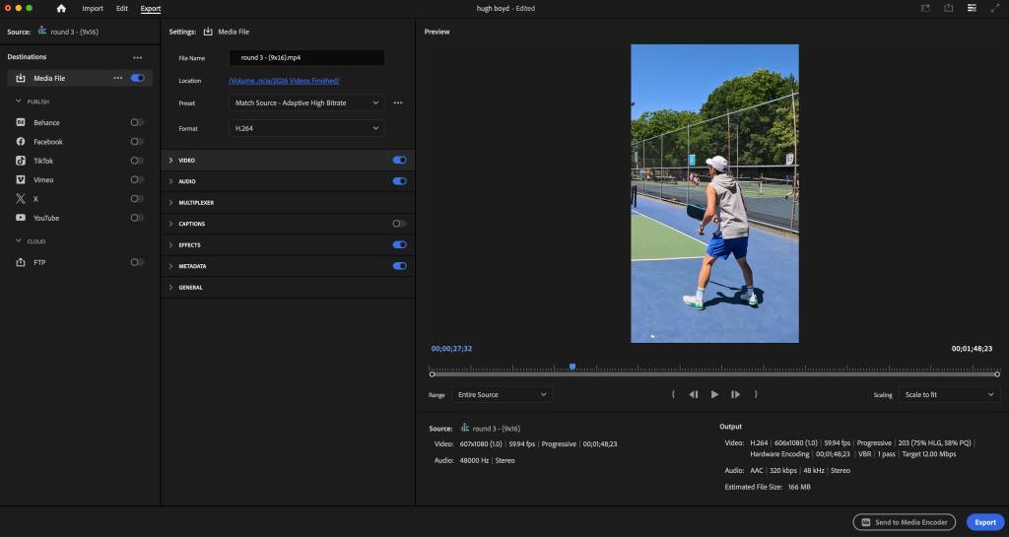Open the Preset dropdown
Screen dimensions: 1009x537
tap(307, 102)
